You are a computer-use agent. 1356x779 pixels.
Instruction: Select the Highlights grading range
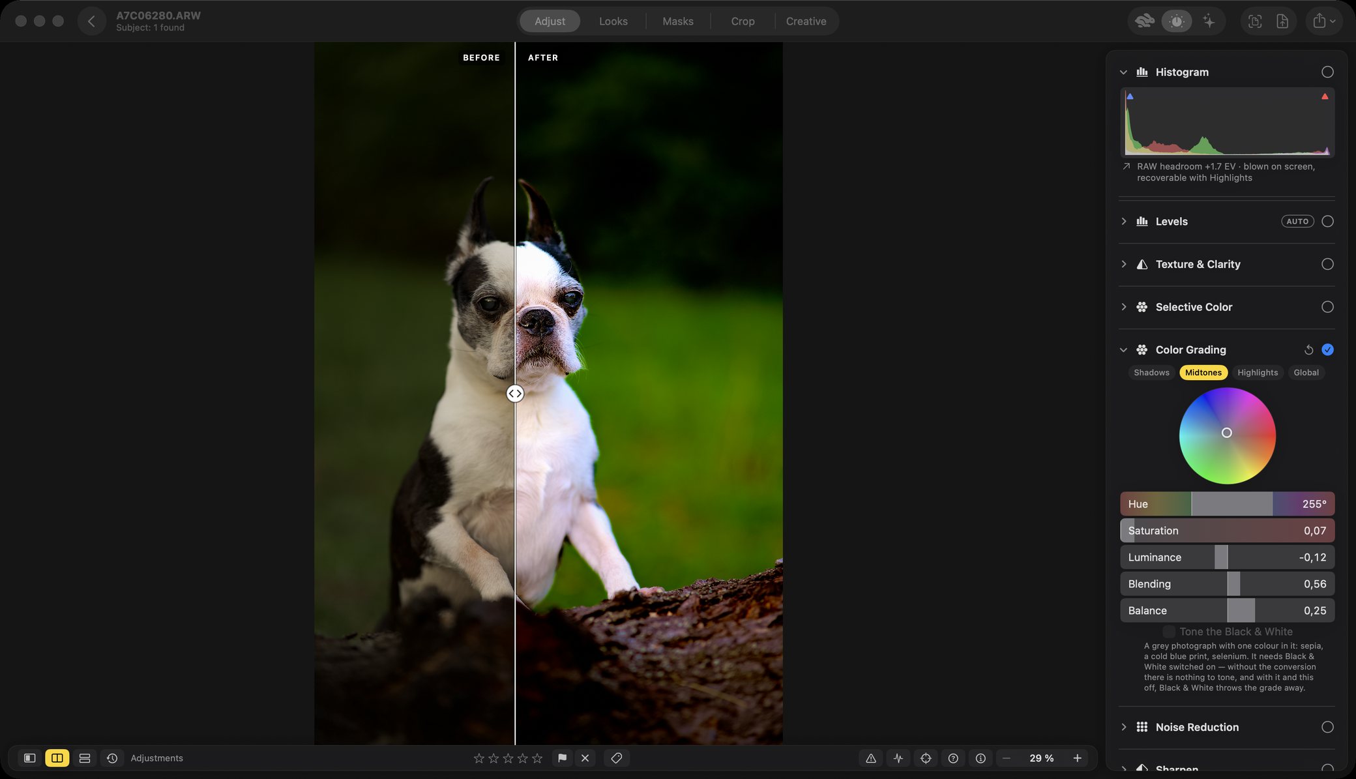[x=1258, y=372]
